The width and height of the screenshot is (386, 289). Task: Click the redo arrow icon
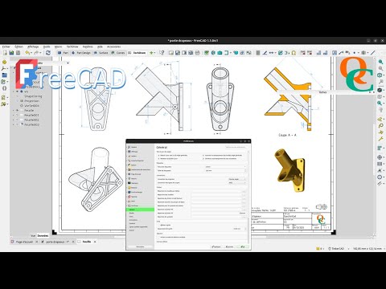tap(36, 53)
